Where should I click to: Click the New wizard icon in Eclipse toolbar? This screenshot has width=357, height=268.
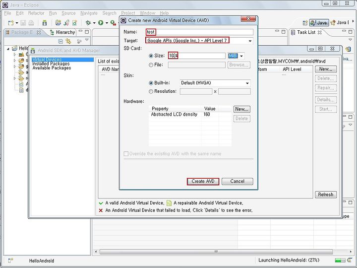[x=10, y=23]
